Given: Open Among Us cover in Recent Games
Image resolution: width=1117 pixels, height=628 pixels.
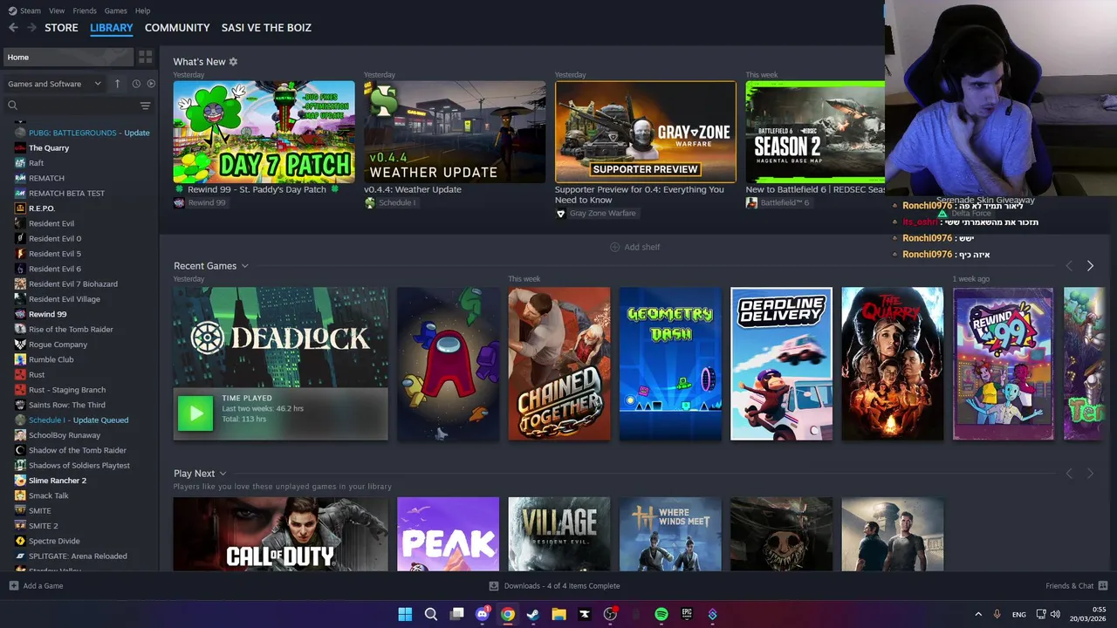Looking at the screenshot, I should click(449, 364).
